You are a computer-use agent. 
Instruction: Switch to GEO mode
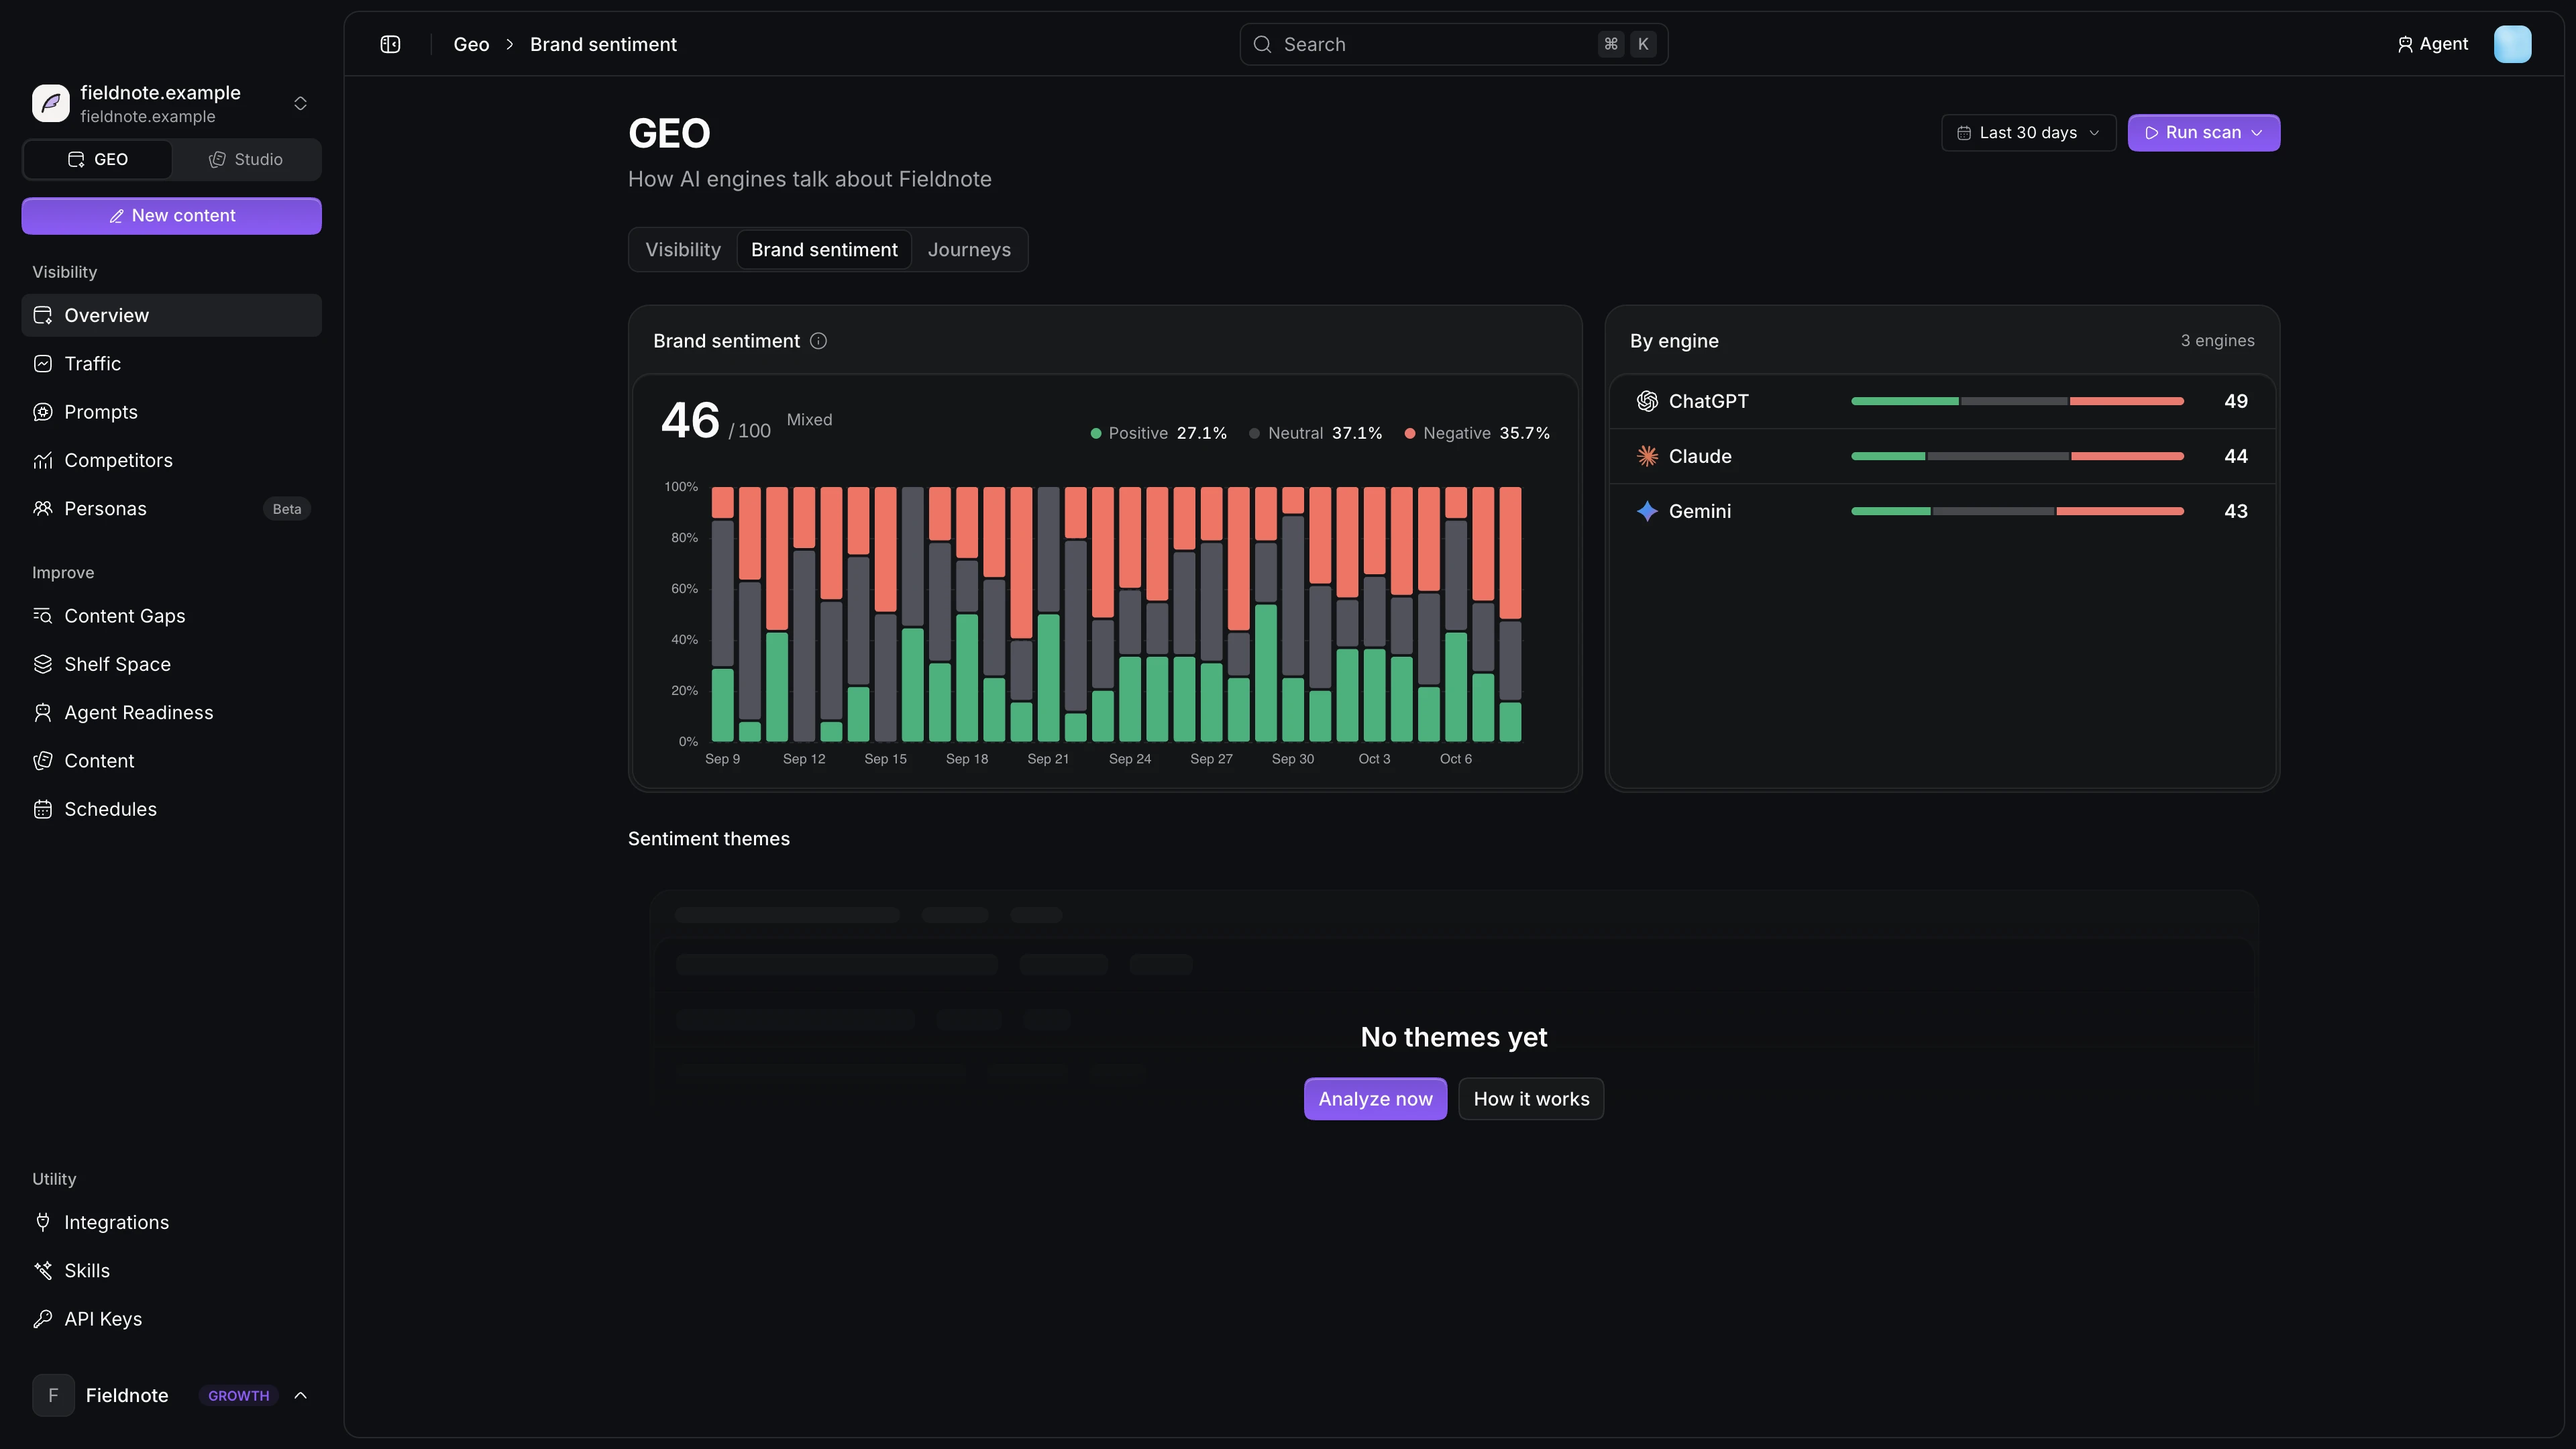(x=98, y=160)
